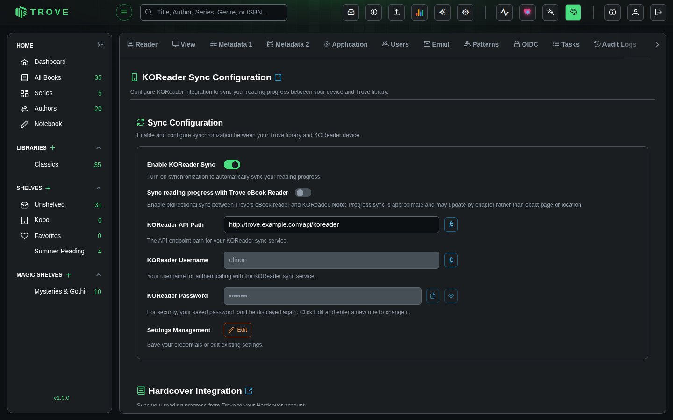Click the add book plus-circle icon
673x420 pixels.
point(374,12)
